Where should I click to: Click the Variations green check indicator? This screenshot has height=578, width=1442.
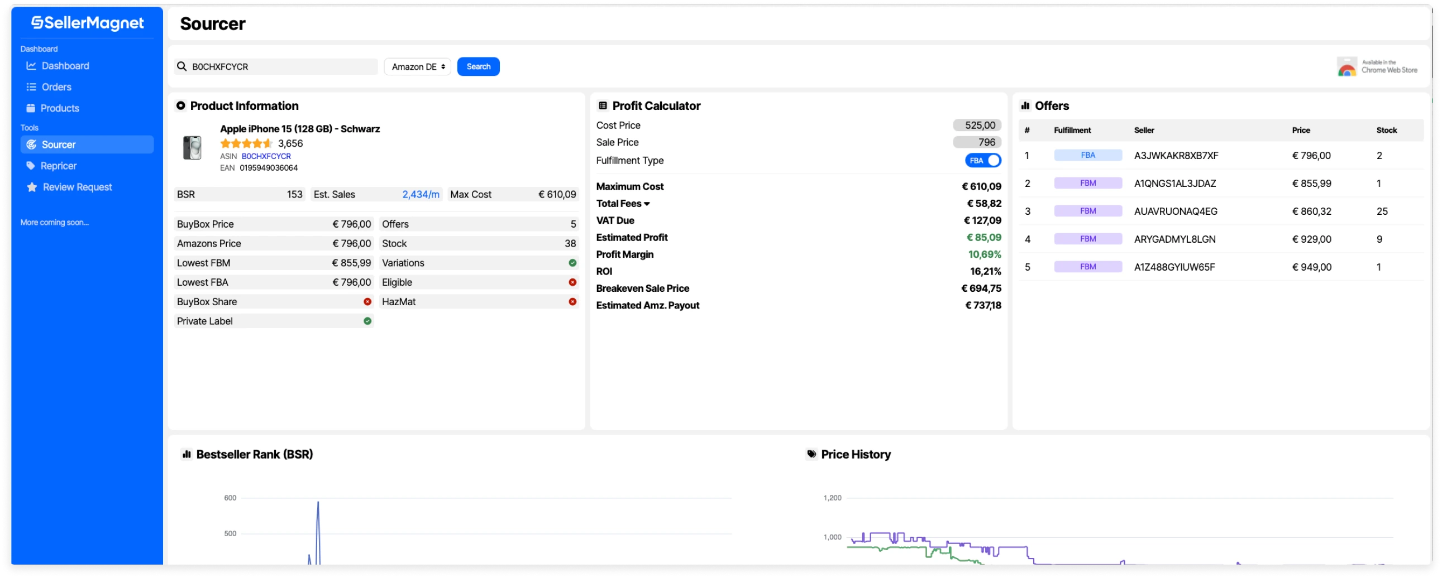(x=572, y=263)
